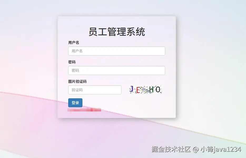Click the 员工管理系统 page heading

pyautogui.click(x=117, y=32)
